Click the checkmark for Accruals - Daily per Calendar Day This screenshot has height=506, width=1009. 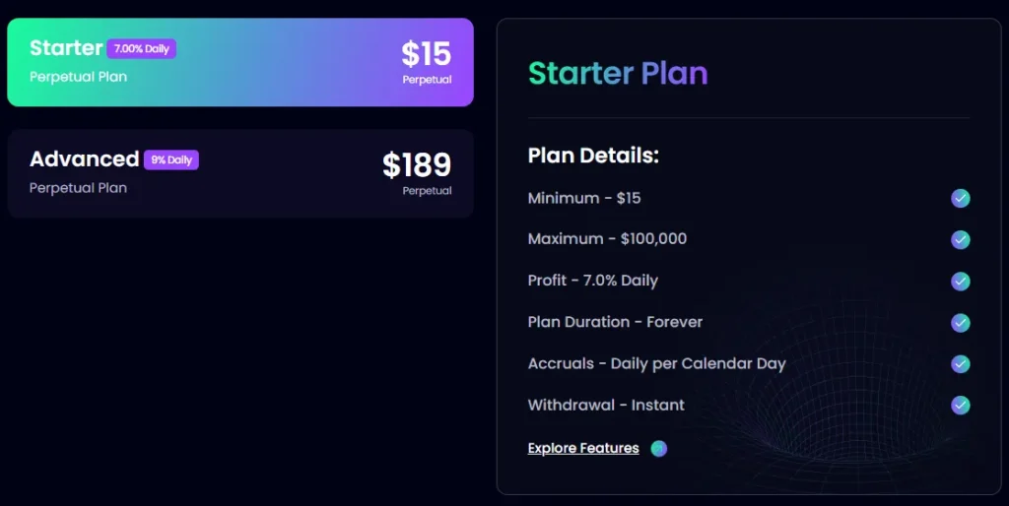click(x=961, y=364)
